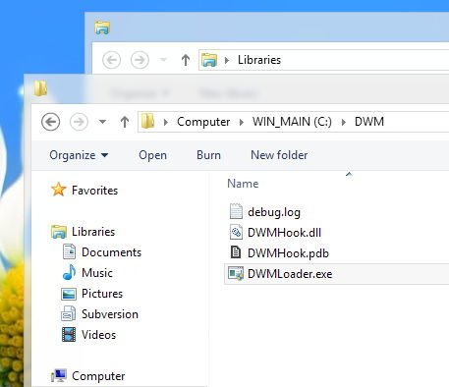Sort by the Name column header
Image resolution: width=449 pixels, height=387 pixels.
pos(243,184)
